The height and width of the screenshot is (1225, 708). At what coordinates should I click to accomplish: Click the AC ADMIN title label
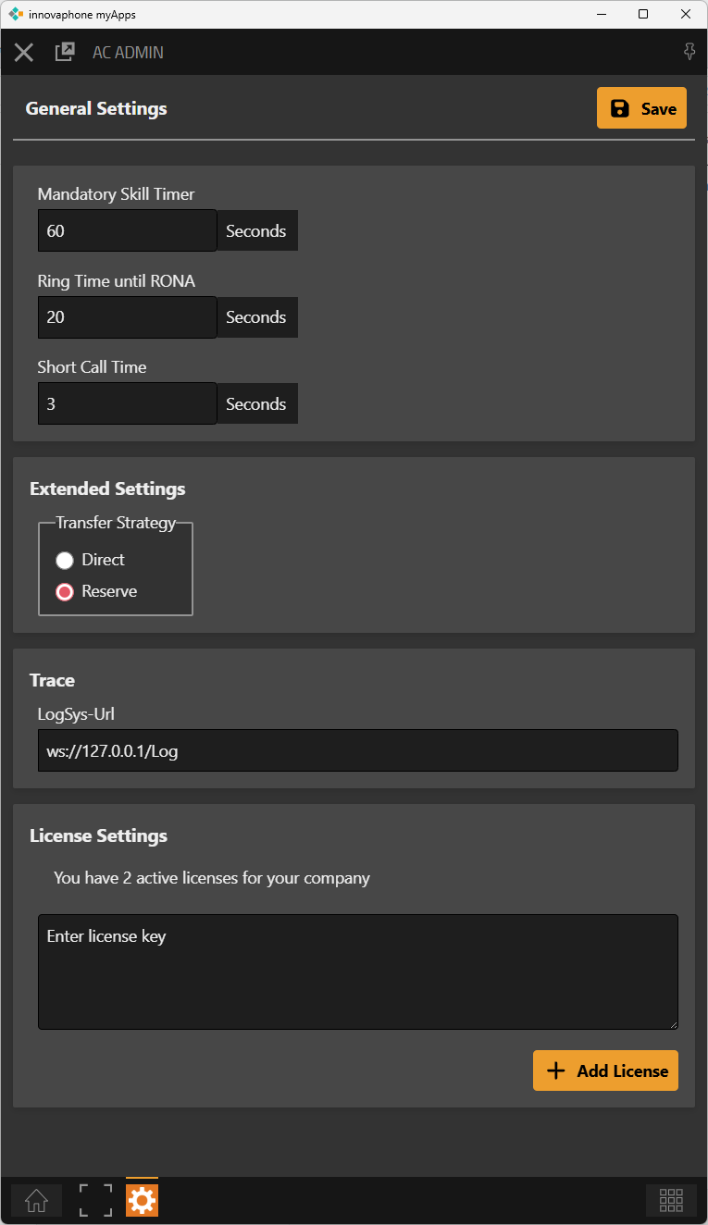128,53
